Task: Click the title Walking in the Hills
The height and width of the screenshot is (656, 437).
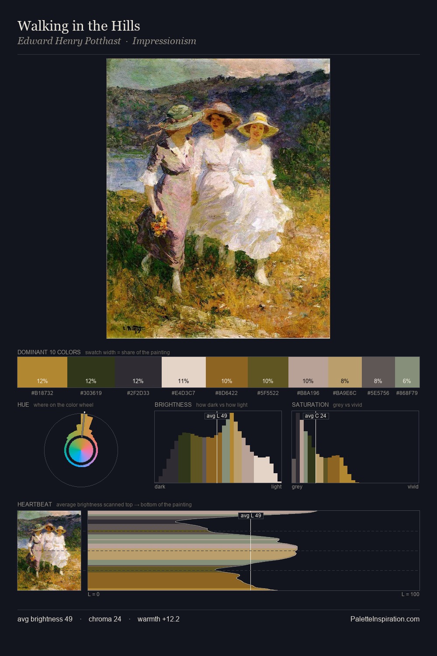Action: click(79, 26)
